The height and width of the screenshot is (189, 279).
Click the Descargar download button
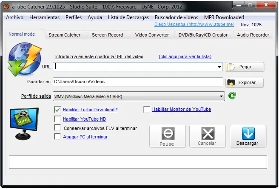pos(248,136)
